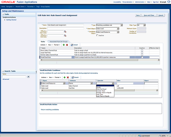171x137 pixels.
Task: Open Actions menu in Conditions toolbar
Action: pos(44,77)
